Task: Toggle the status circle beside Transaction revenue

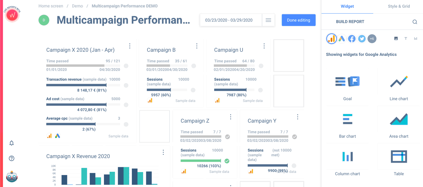Action: (126, 85)
